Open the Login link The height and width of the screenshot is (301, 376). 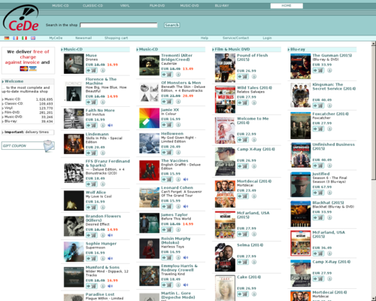pyautogui.click(x=267, y=38)
